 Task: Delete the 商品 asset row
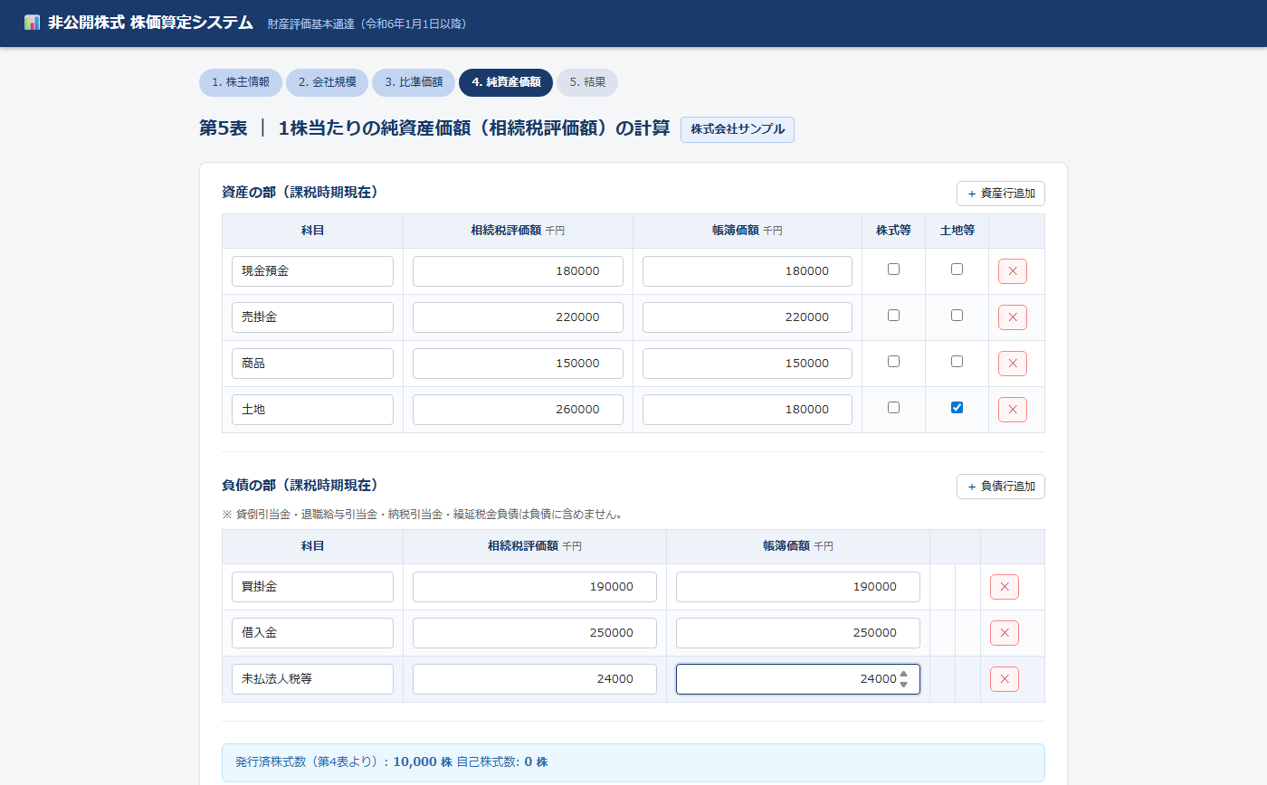tap(1013, 364)
